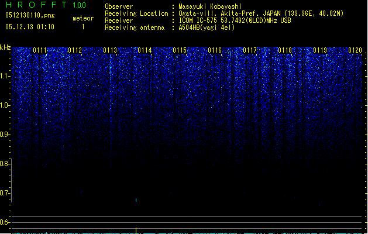Click the 0112 time marker

click(x=75, y=50)
